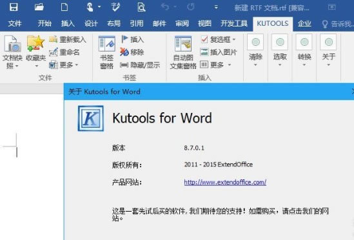Click 移除 bookmark button

(132, 52)
